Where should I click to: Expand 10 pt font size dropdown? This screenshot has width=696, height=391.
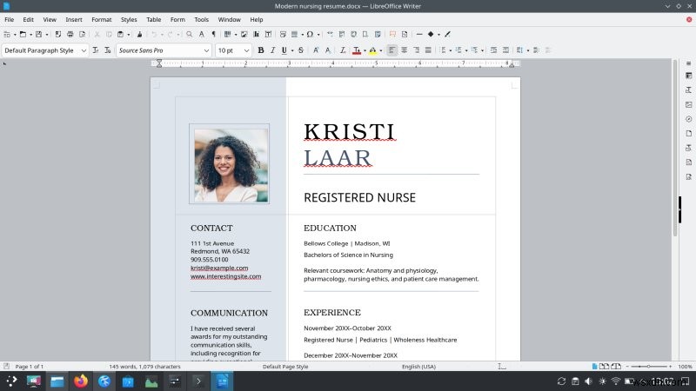pyautogui.click(x=246, y=50)
